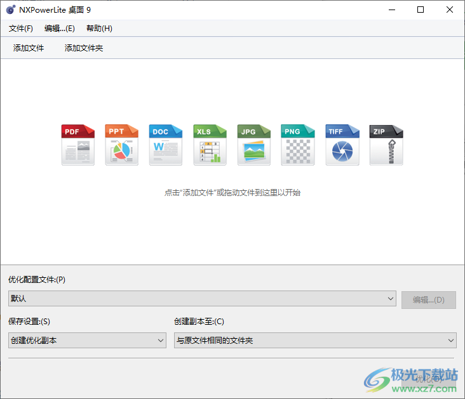Click the NXPowerLite app icon in title bar

pos(11,10)
